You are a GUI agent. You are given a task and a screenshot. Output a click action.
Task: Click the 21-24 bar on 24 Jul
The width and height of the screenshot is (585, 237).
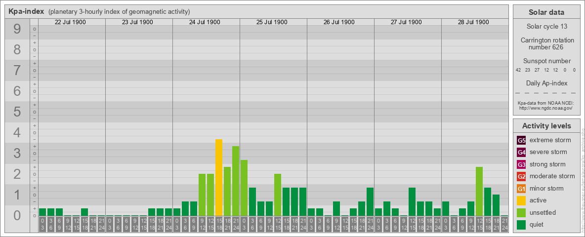tap(236, 181)
